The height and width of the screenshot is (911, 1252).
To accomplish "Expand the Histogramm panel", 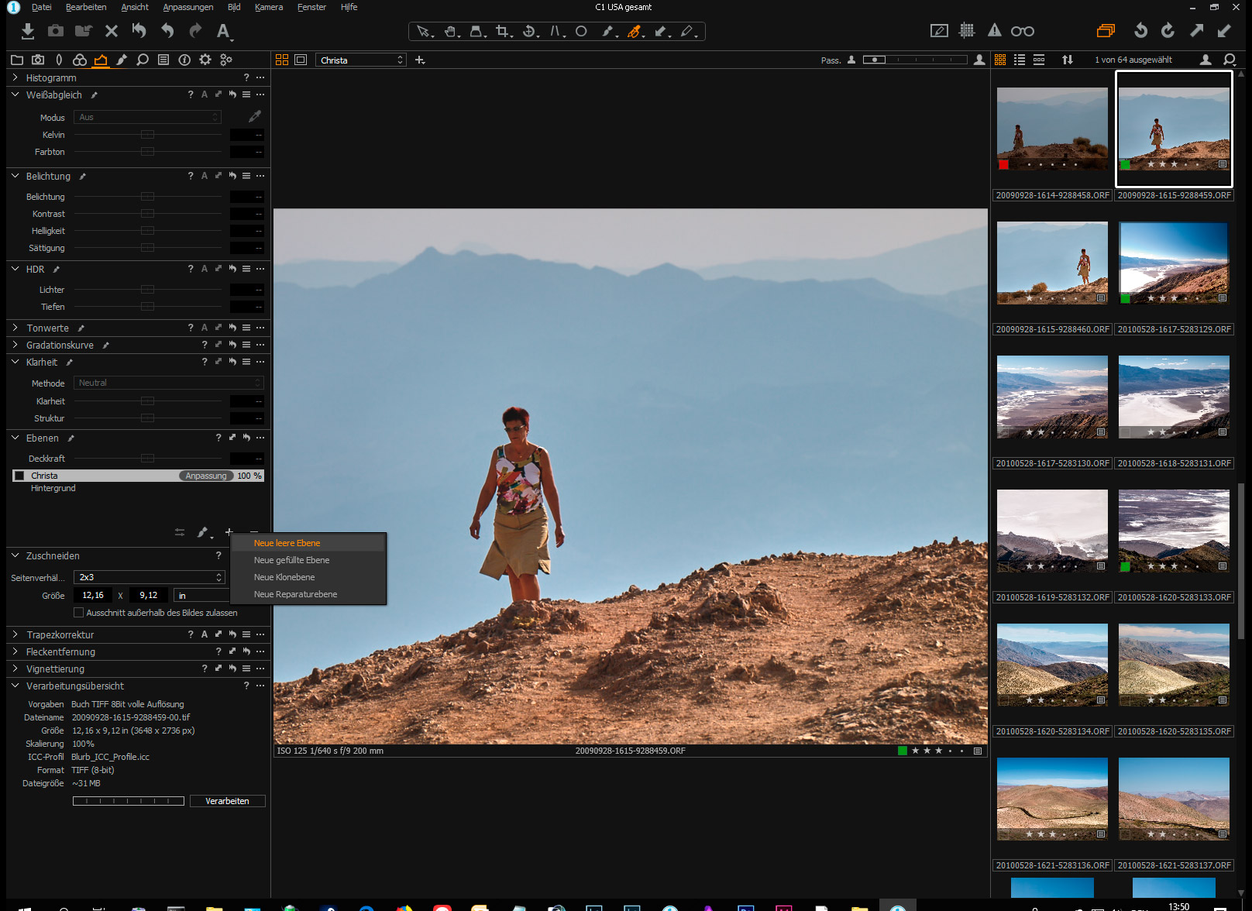I will 15,77.
